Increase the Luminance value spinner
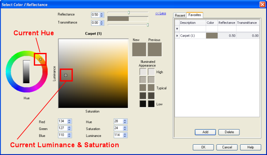This screenshot has height=155, width=267. 125,134
